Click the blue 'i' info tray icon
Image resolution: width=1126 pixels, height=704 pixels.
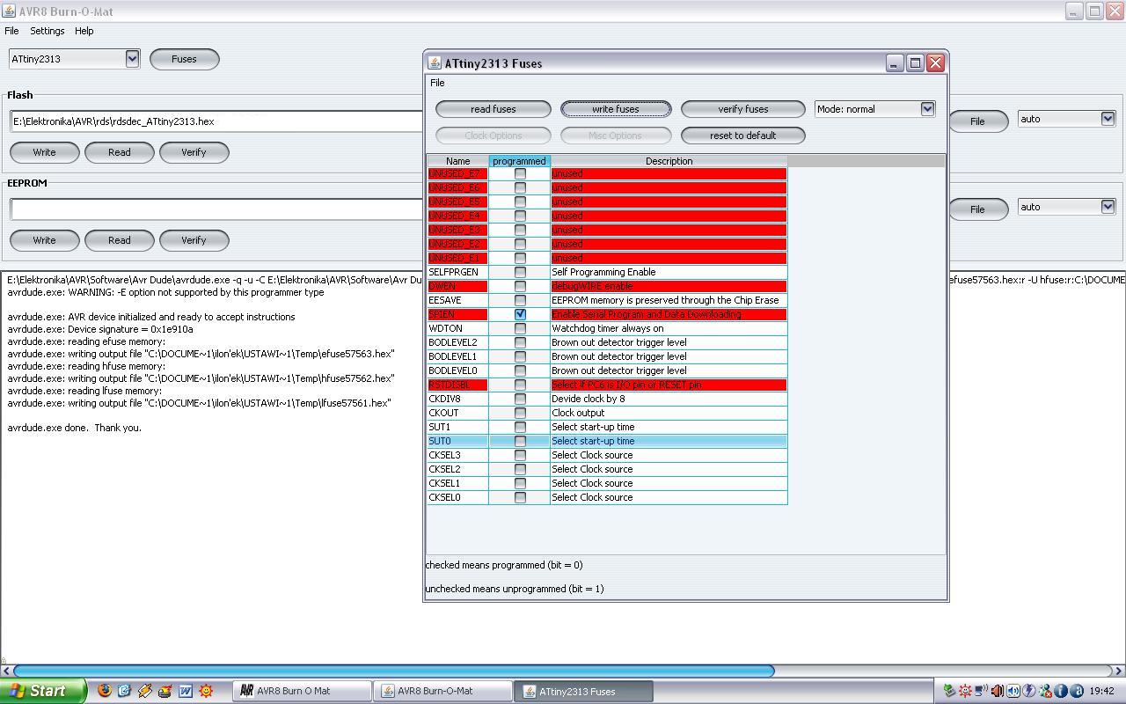pyautogui.click(x=1061, y=691)
